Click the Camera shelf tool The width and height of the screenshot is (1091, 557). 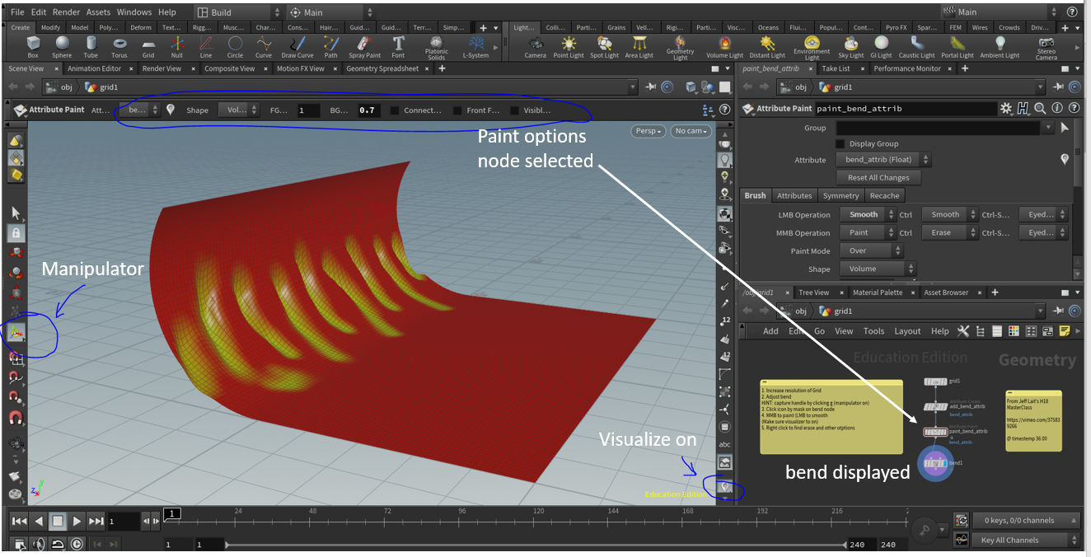(x=535, y=47)
